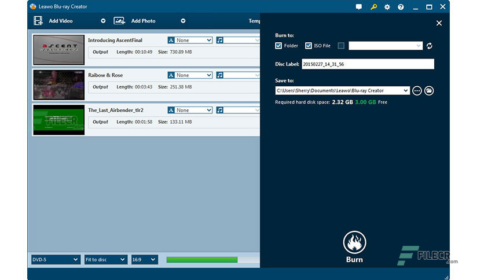Image resolution: width=484 pixels, height=280 pixels.
Task: Click the green disc capacity progress bar
Action: coord(202,260)
